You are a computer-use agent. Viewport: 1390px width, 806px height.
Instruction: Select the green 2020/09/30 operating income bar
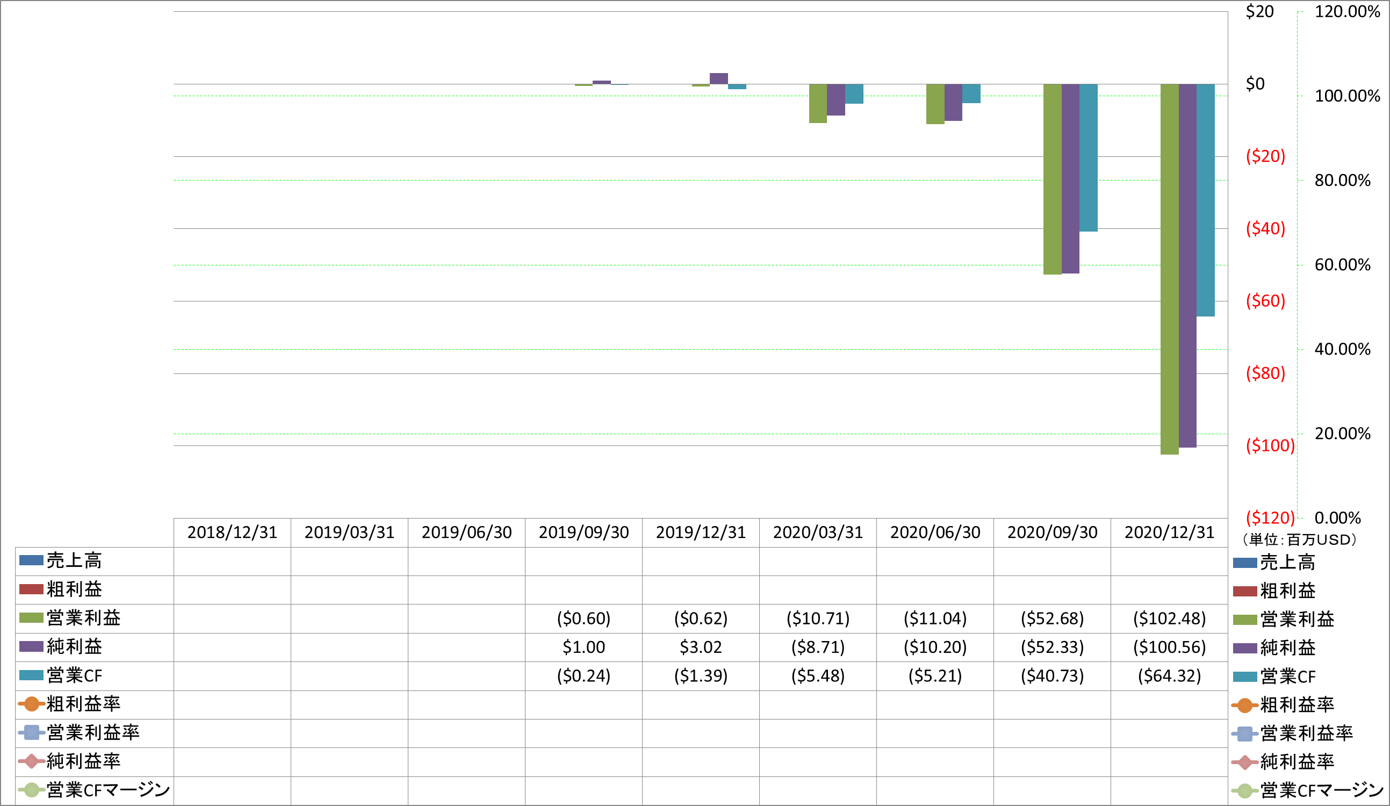coord(1053,179)
